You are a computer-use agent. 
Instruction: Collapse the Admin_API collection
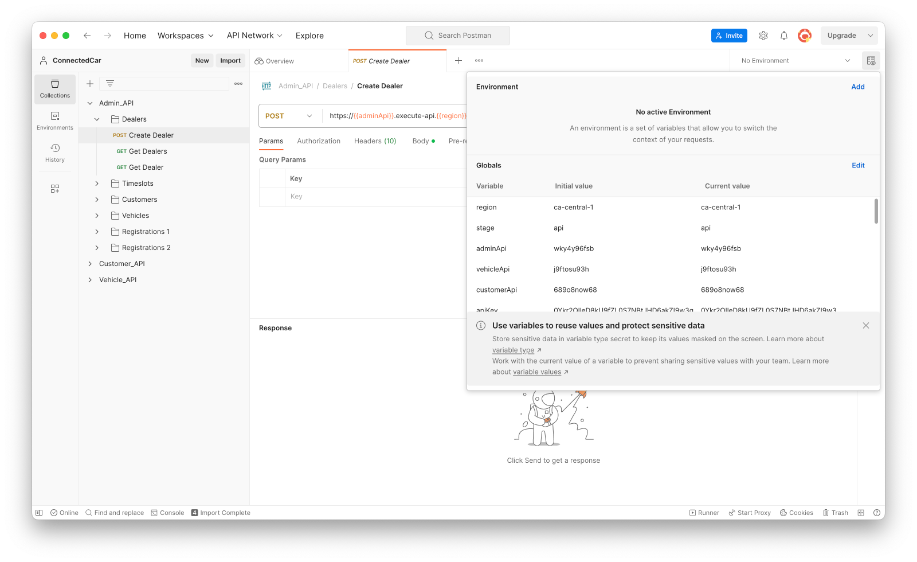tap(90, 103)
